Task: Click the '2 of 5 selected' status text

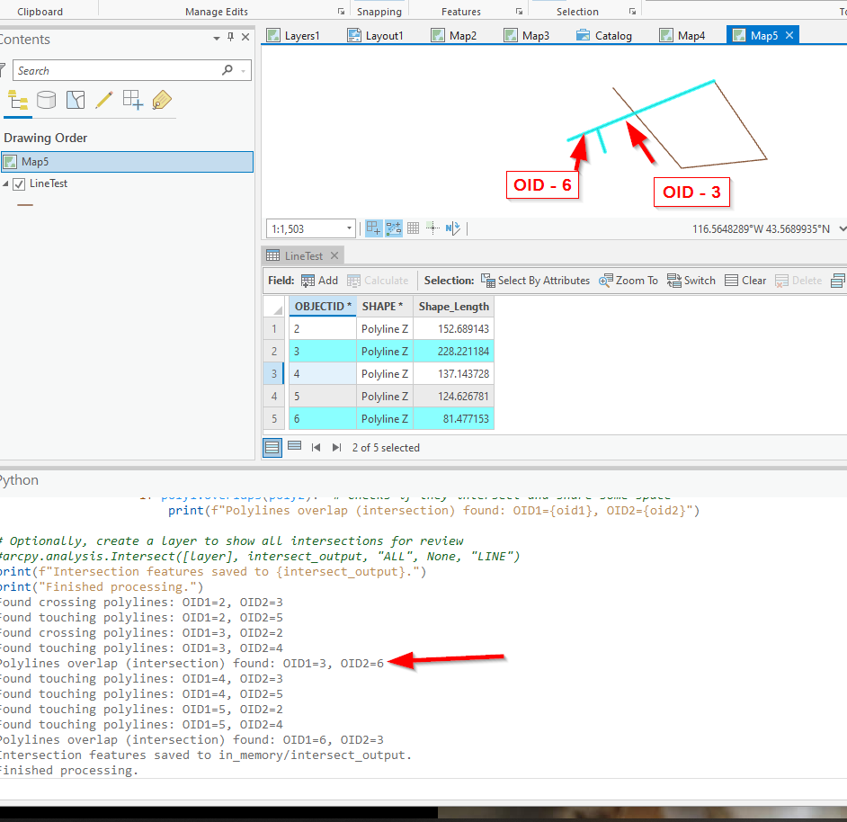Action: pyautogui.click(x=386, y=448)
